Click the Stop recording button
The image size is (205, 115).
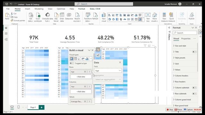click(170, 110)
